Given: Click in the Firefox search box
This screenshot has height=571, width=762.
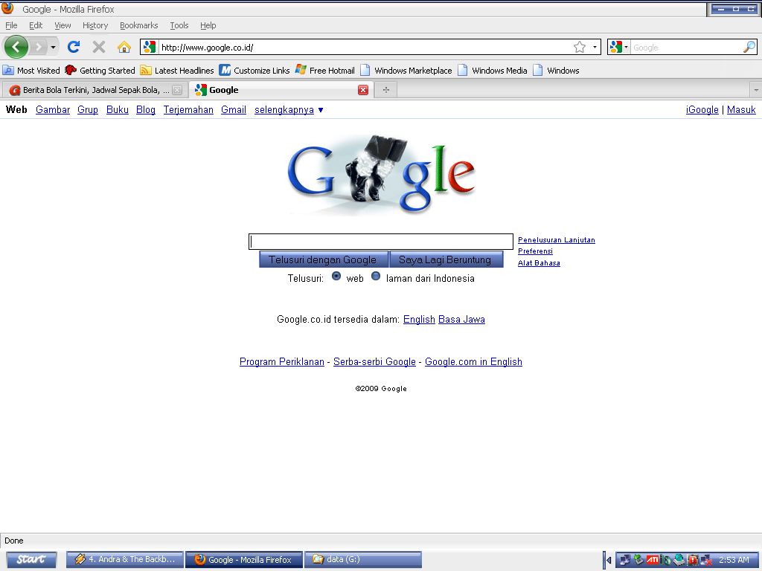Looking at the screenshot, I should coord(686,47).
